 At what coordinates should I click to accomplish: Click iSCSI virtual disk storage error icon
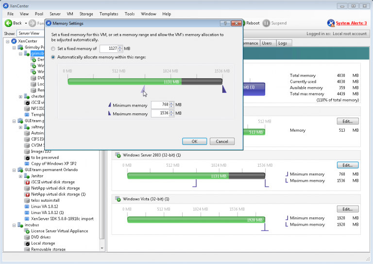(x=27, y=182)
